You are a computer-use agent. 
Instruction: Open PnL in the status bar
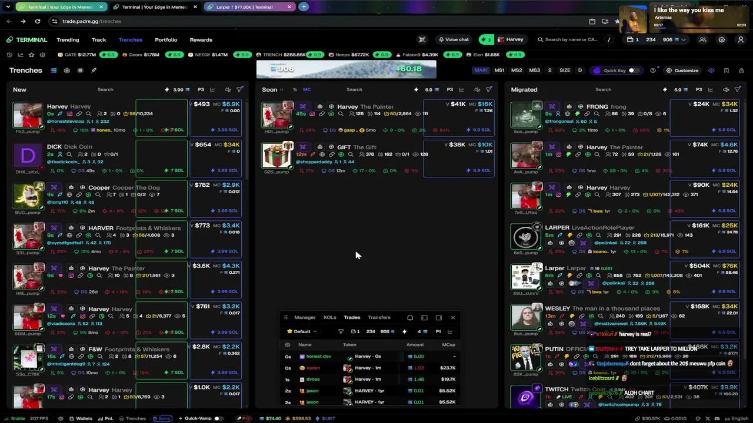(105, 418)
